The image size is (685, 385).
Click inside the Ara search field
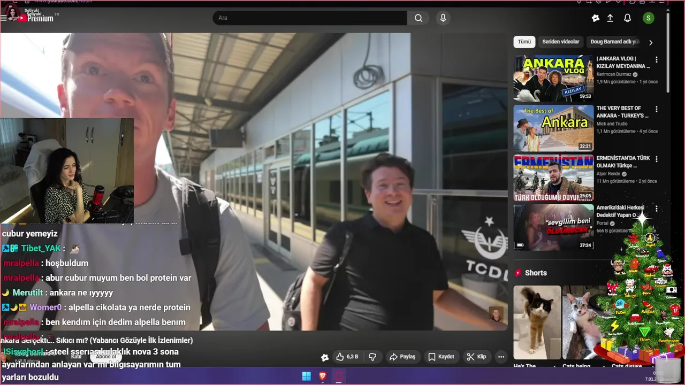tap(309, 18)
